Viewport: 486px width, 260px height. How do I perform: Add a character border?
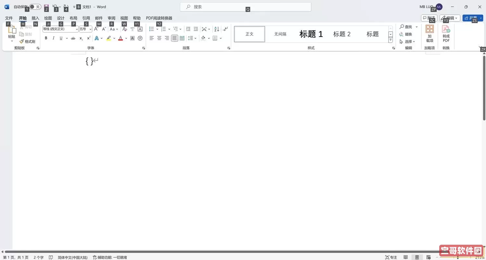point(140,29)
